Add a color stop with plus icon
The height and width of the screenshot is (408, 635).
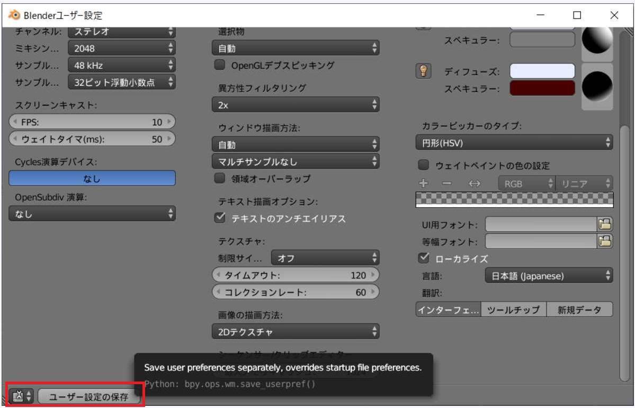[x=423, y=183]
